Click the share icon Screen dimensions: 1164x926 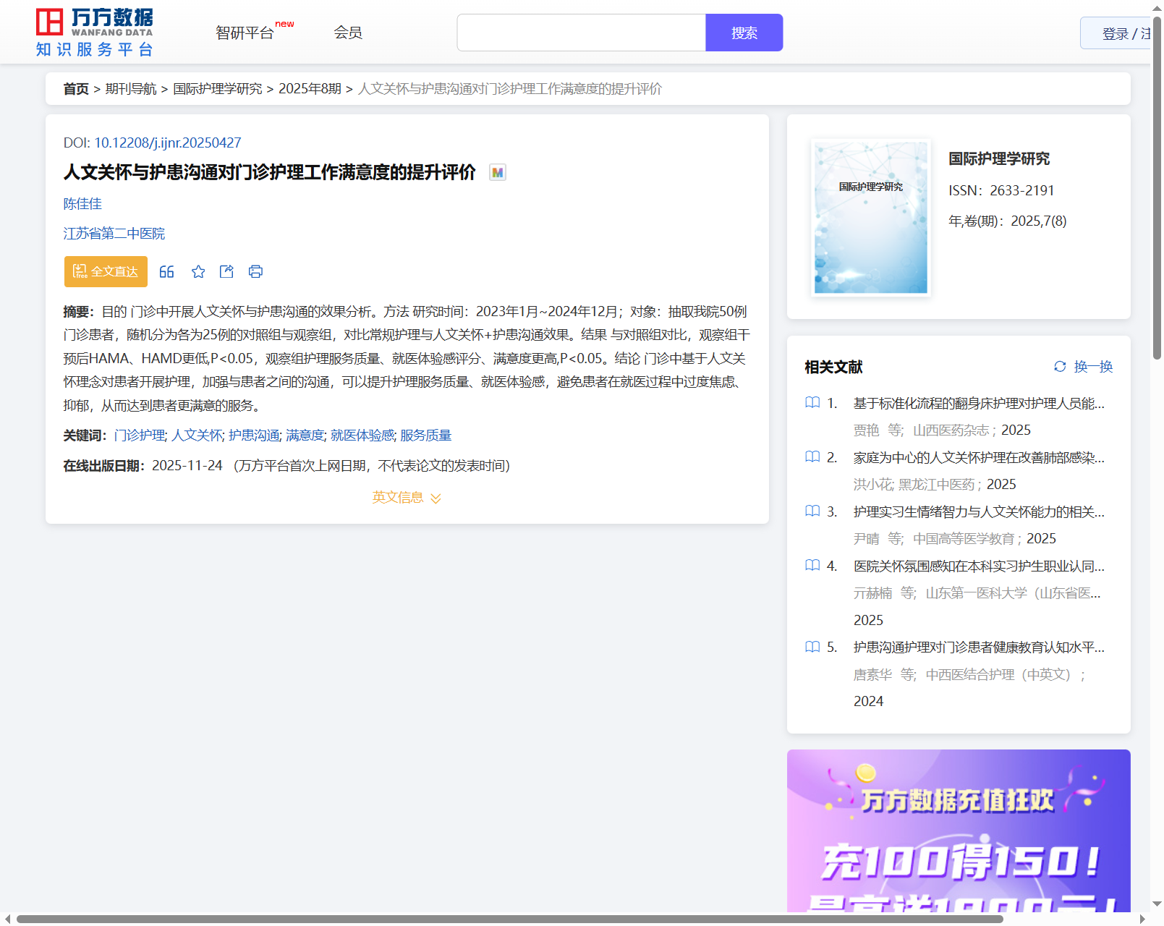tap(226, 271)
